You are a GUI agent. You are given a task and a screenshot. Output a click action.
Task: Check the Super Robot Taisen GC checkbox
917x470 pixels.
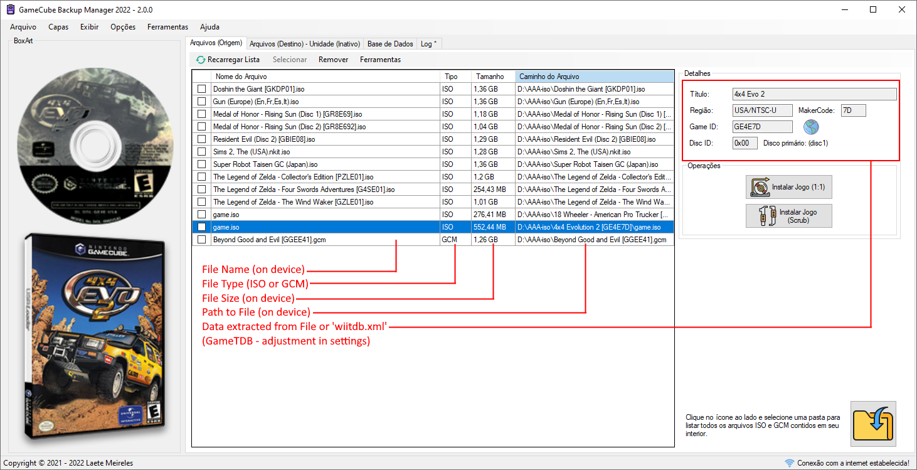point(201,164)
